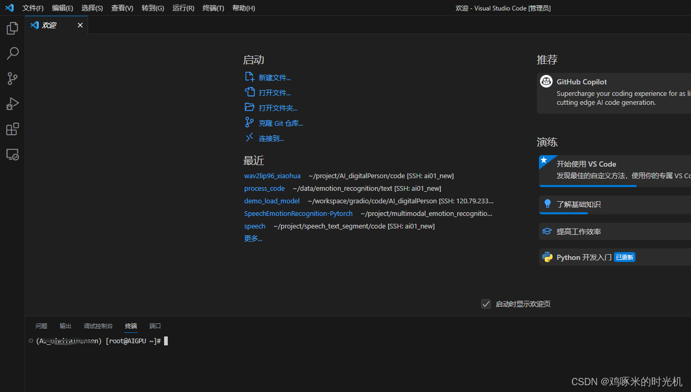Image resolution: width=691 pixels, height=392 pixels.
Task: Click the 更多... link under recents
Action: point(253,238)
